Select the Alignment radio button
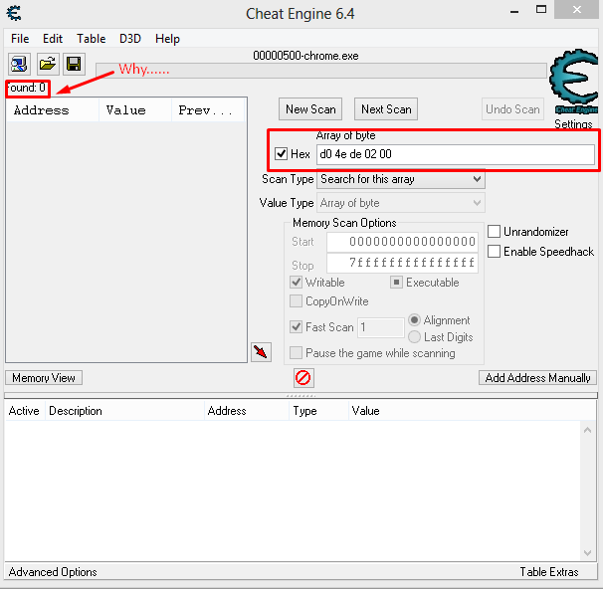The height and width of the screenshot is (589, 603). [414, 320]
